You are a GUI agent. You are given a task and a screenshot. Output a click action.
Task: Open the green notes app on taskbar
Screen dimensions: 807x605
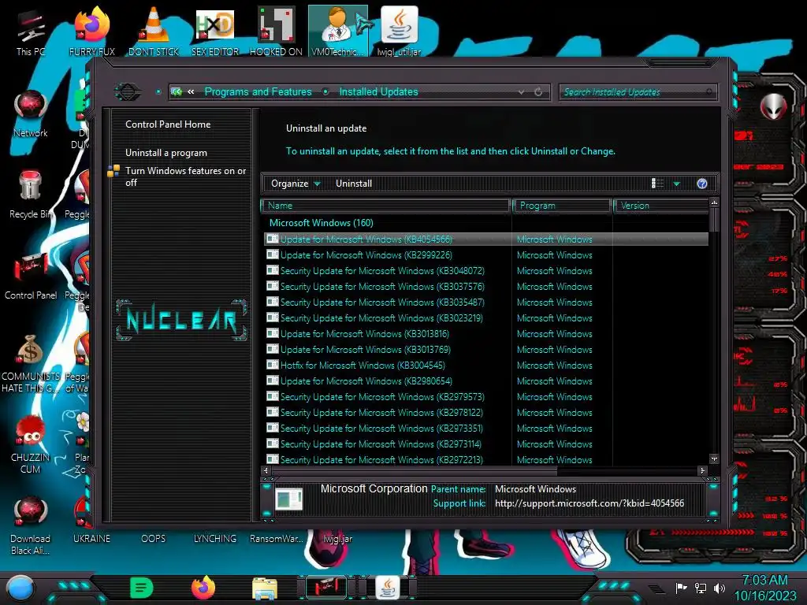click(x=142, y=588)
